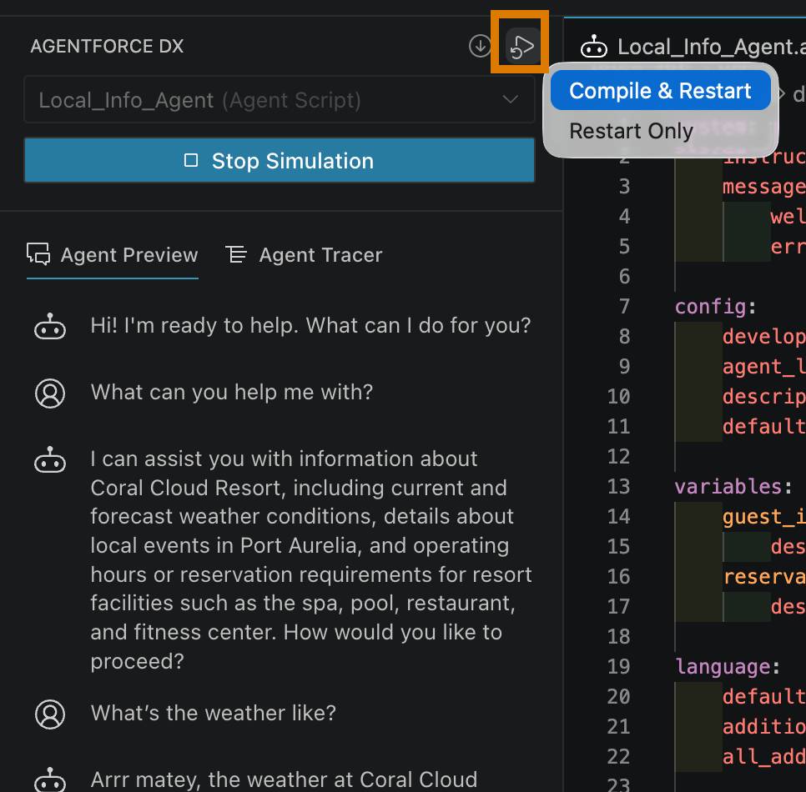
Task: Choose Compile & Restart option
Action: (x=660, y=91)
